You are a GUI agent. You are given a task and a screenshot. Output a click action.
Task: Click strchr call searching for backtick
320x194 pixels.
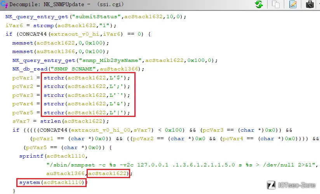87,95
